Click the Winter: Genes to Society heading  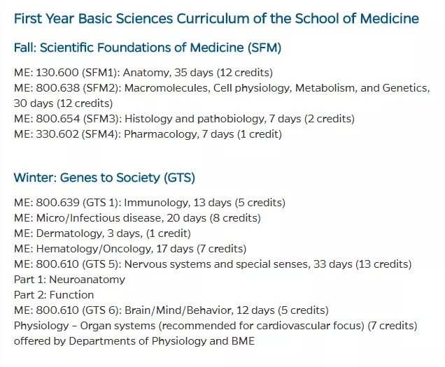click(104, 178)
